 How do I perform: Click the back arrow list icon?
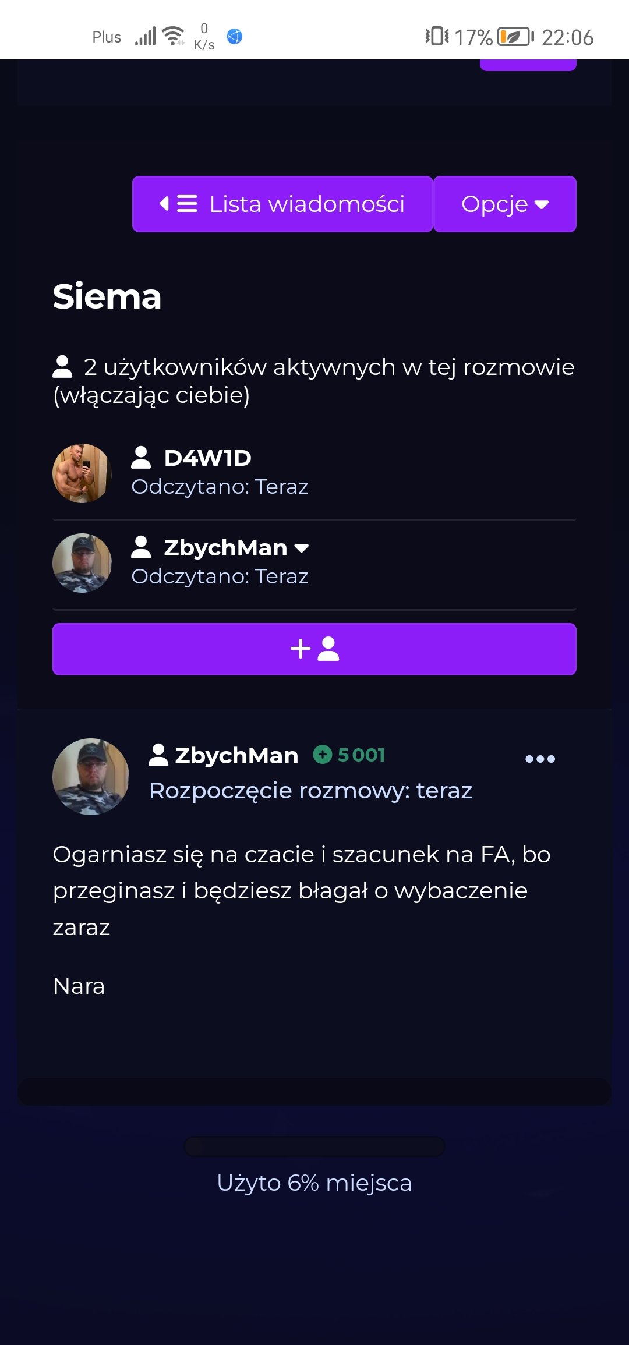click(x=178, y=204)
